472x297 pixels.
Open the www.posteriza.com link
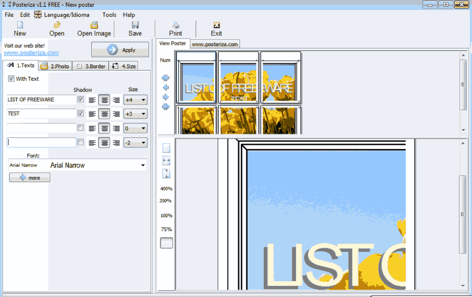point(31,53)
